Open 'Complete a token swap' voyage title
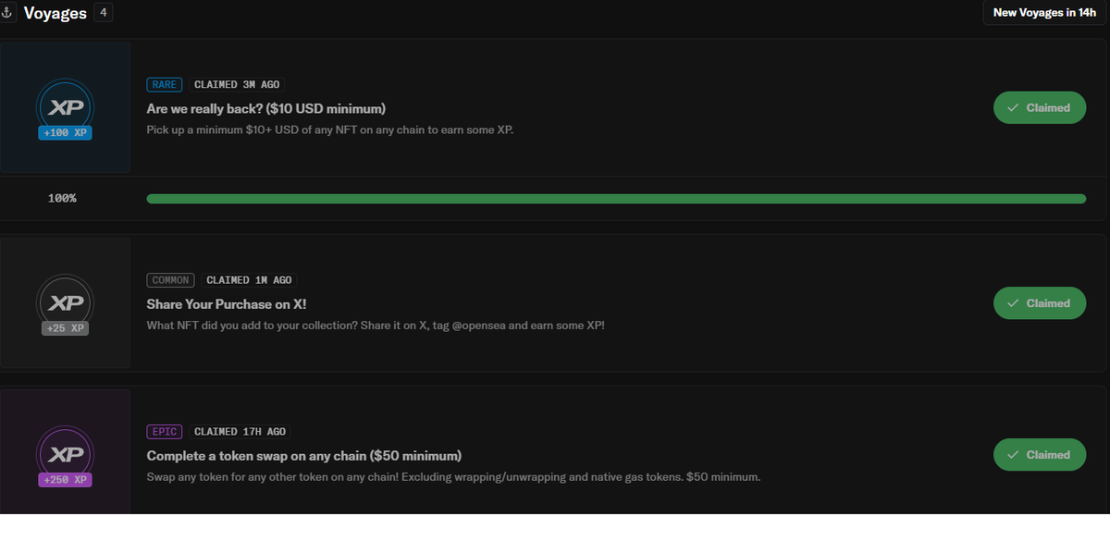This screenshot has width=1110, height=541. [x=304, y=456]
